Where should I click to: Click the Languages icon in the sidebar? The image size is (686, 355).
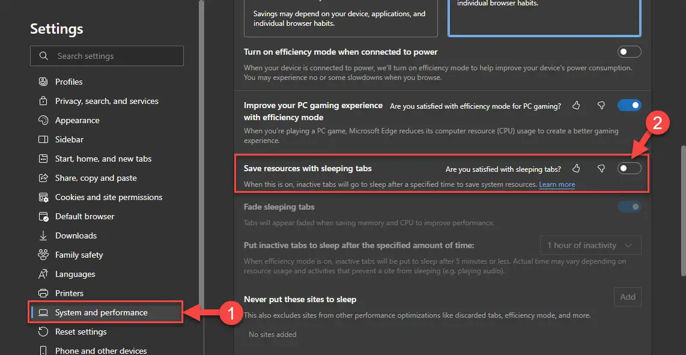pyautogui.click(x=43, y=274)
